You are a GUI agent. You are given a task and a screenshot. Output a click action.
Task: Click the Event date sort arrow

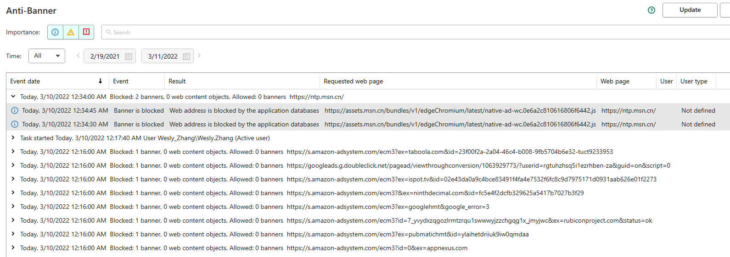click(100, 81)
